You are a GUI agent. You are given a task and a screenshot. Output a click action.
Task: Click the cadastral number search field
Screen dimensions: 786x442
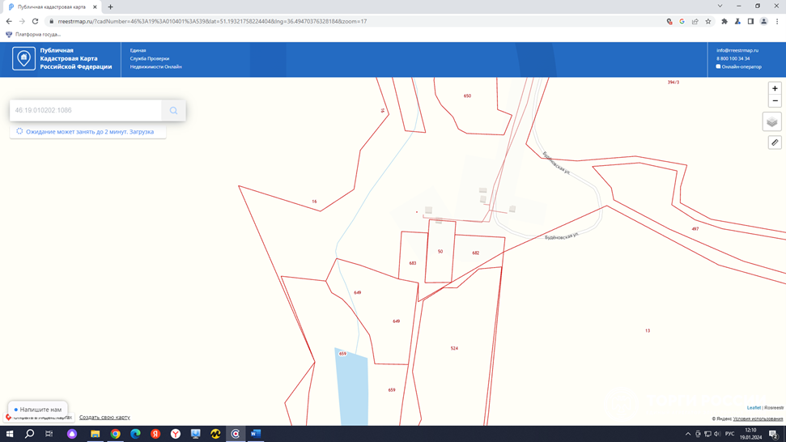(x=86, y=111)
